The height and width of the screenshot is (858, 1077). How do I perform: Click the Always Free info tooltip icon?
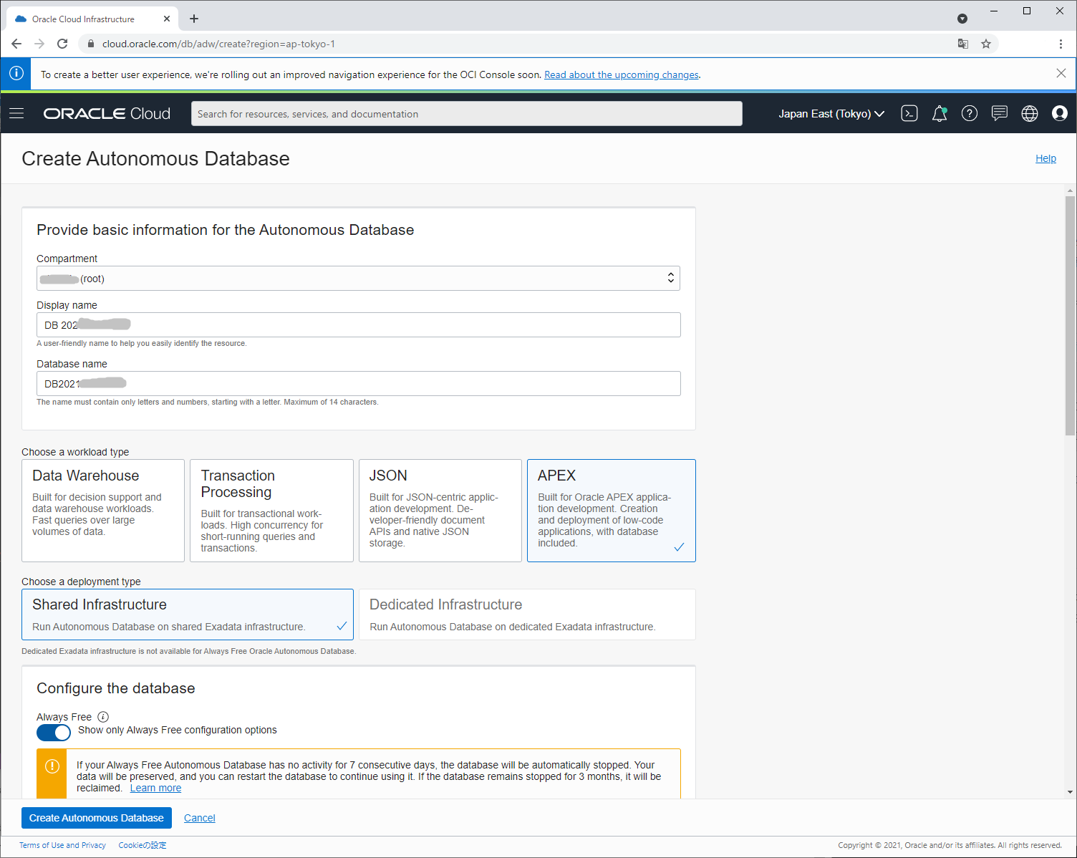pos(103,717)
